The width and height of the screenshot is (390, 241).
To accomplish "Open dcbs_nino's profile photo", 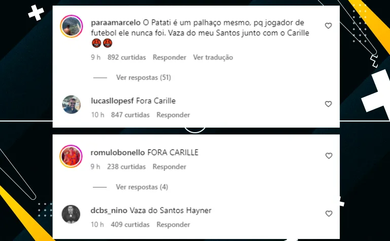I will (x=71, y=214).
